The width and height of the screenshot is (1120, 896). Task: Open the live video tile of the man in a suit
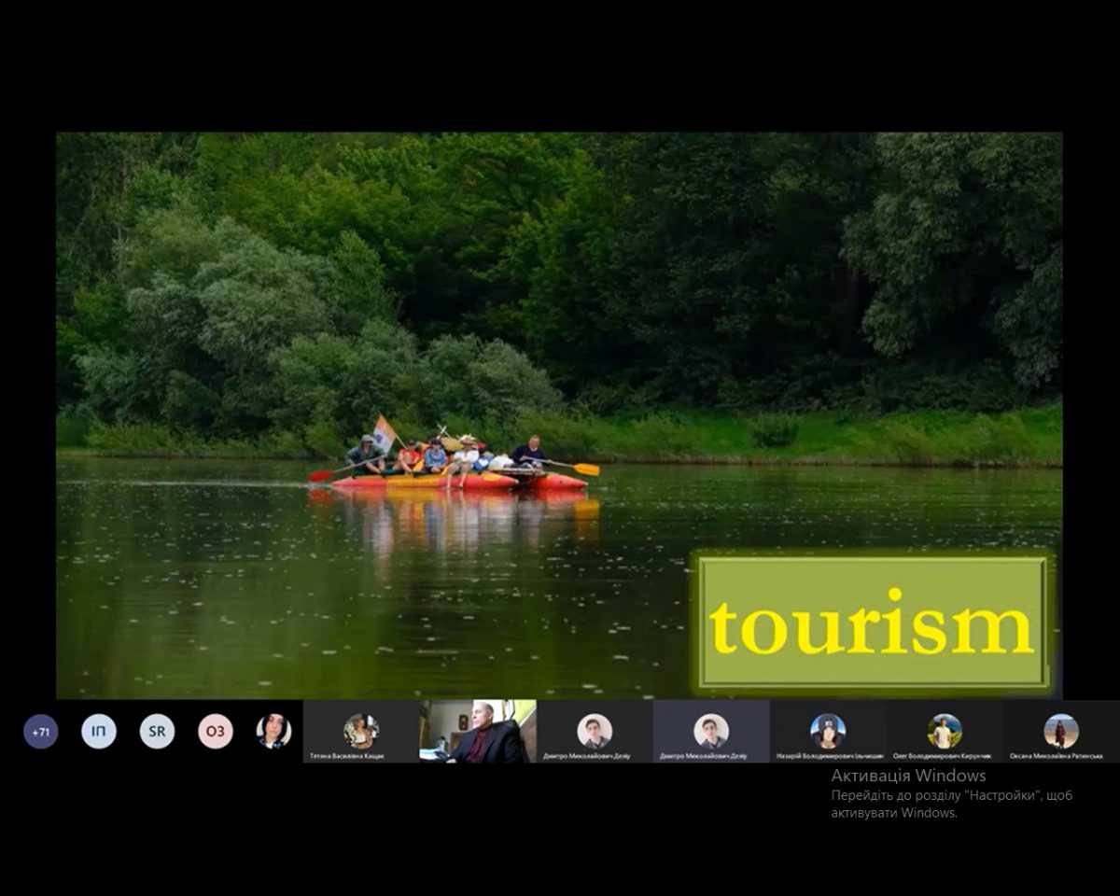(x=478, y=732)
